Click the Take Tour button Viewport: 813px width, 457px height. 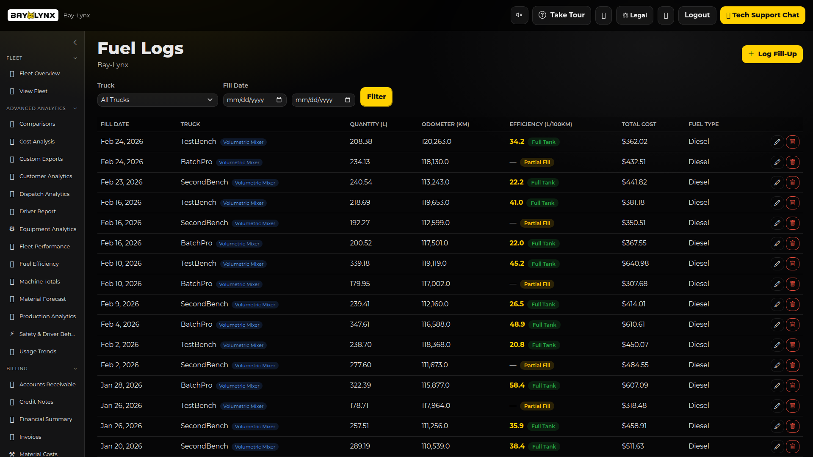pos(561,15)
